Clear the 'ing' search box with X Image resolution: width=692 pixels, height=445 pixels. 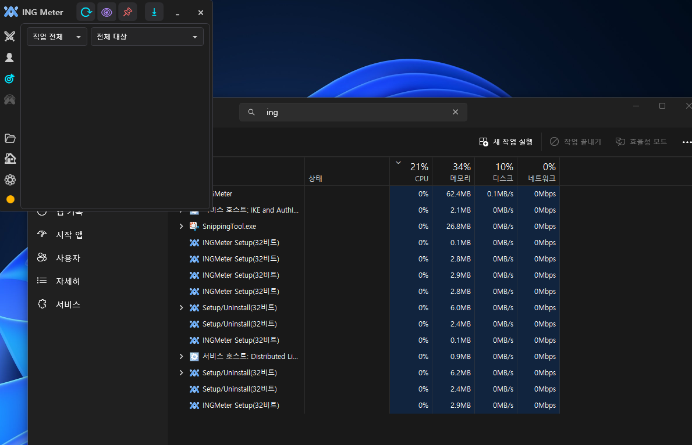point(455,112)
